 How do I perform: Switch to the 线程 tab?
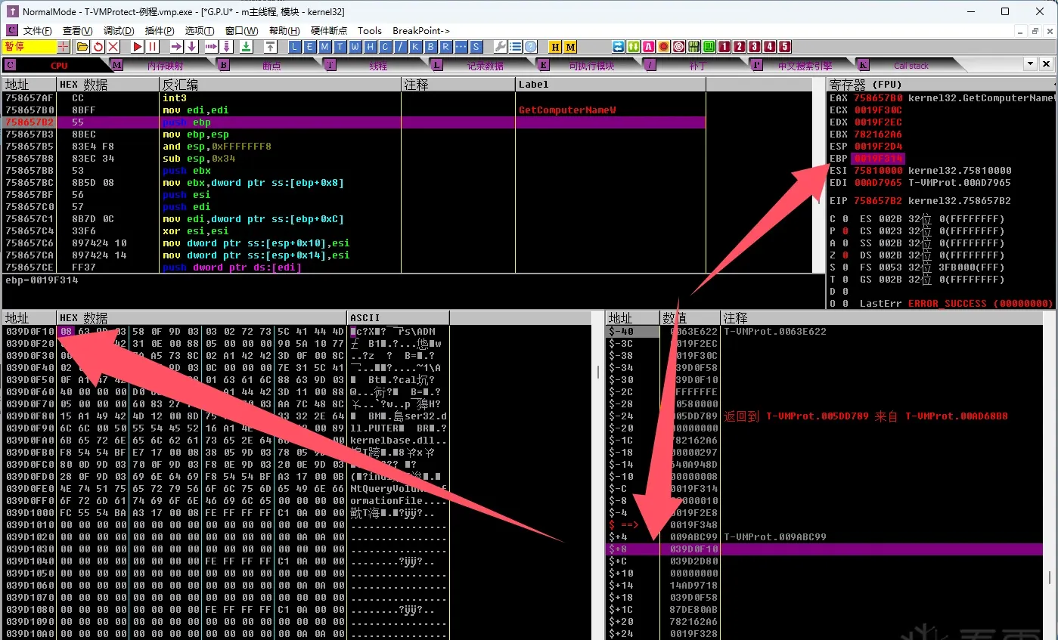pyautogui.click(x=378, y=66)
